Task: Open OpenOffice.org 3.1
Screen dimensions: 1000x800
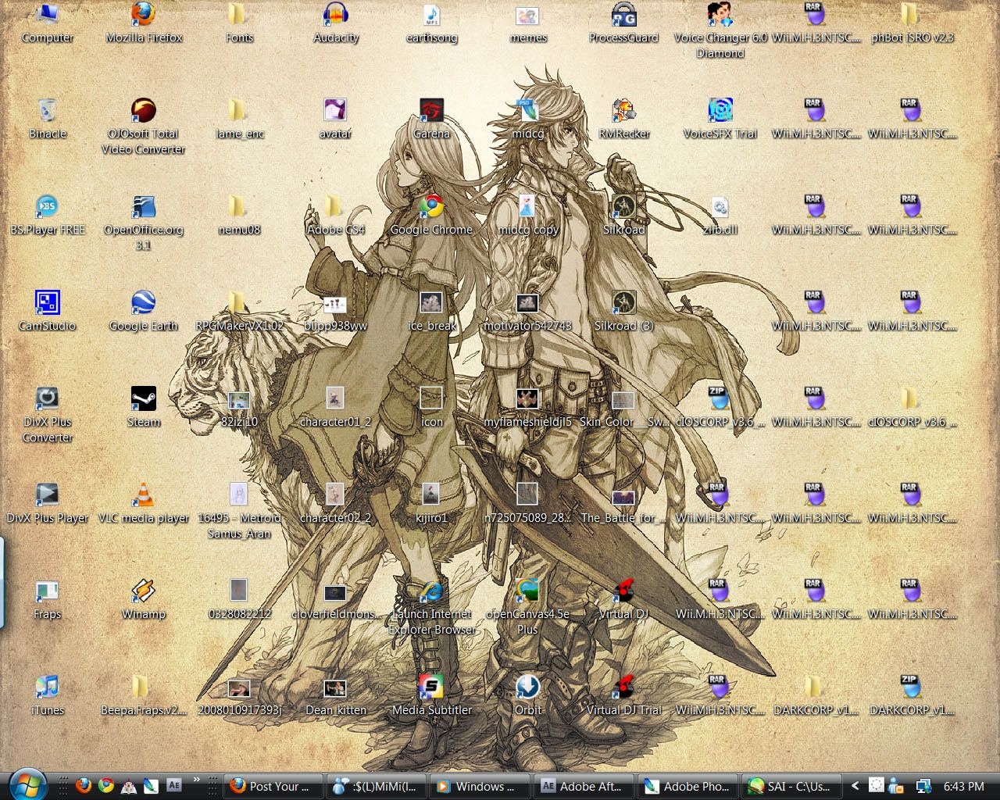Action: (x=144, y=223)
